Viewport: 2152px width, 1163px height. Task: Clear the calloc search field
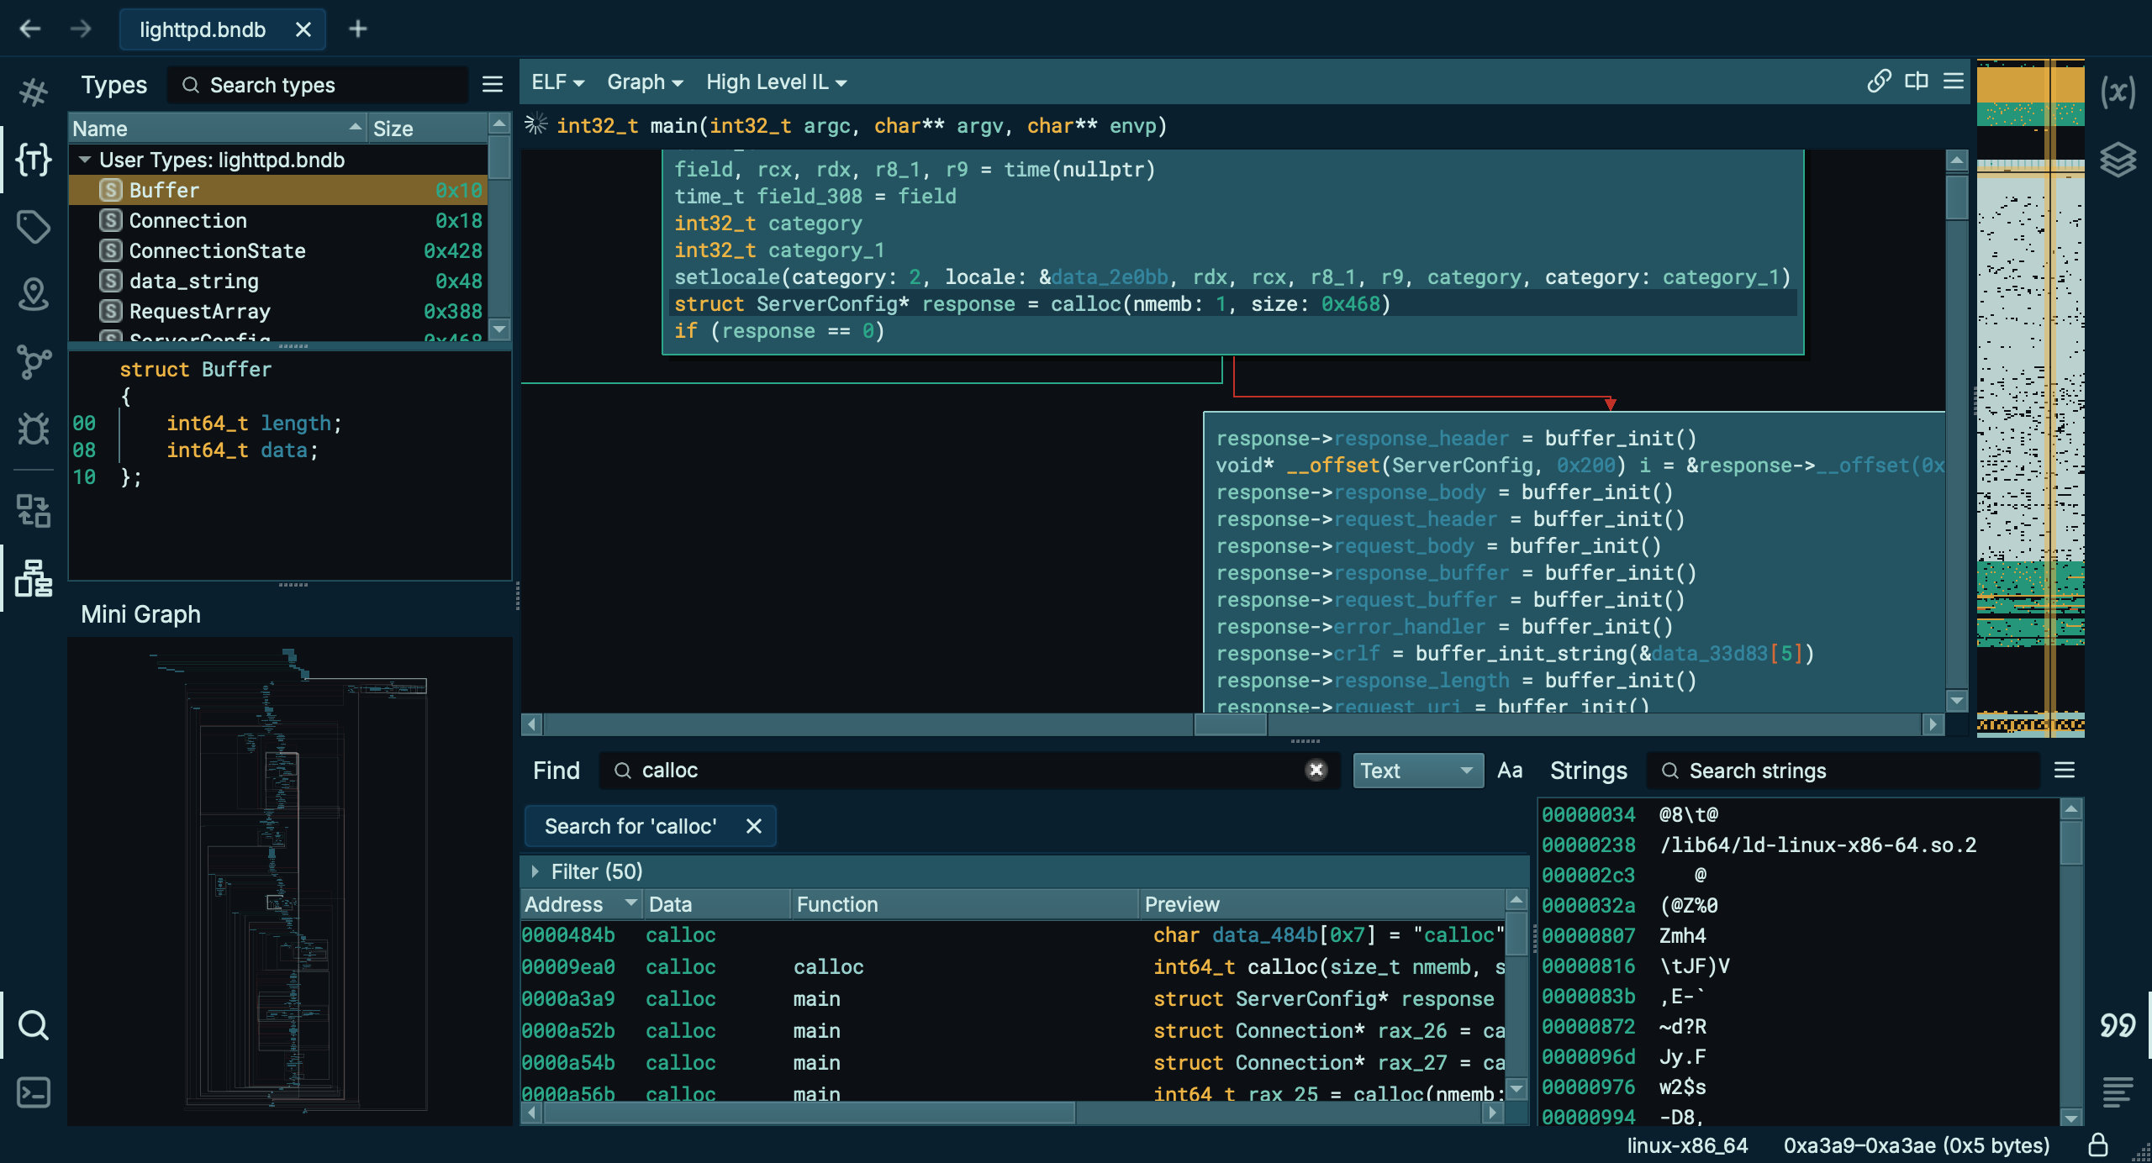tap(1316, 770)
